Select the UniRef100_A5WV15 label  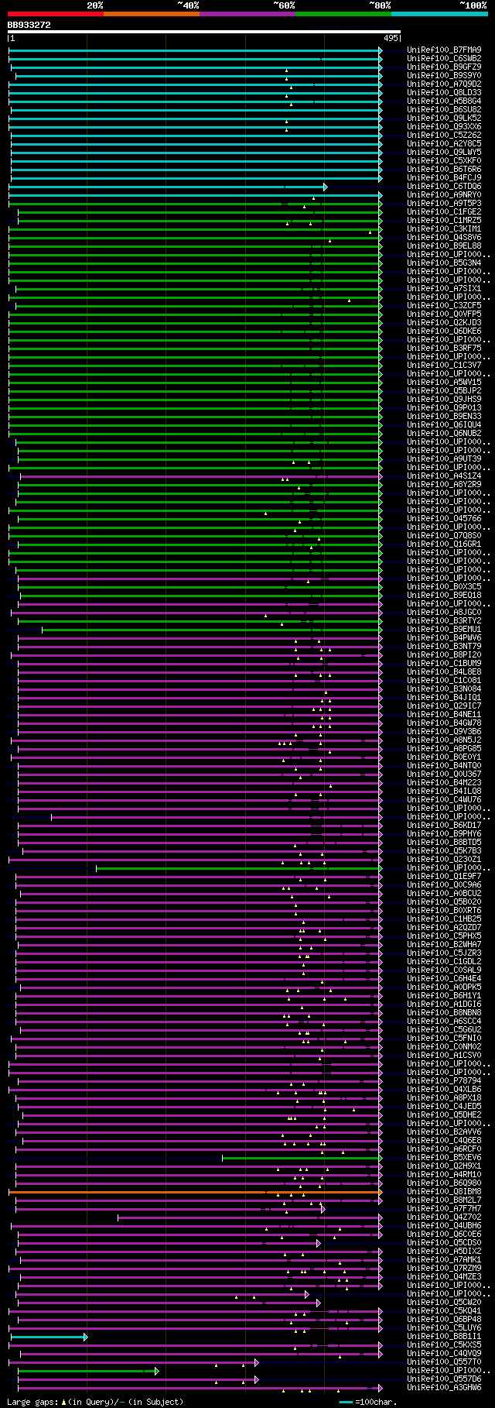coord(444,382)
